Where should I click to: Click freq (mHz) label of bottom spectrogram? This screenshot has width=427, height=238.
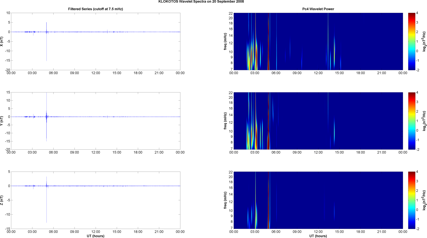225,200
